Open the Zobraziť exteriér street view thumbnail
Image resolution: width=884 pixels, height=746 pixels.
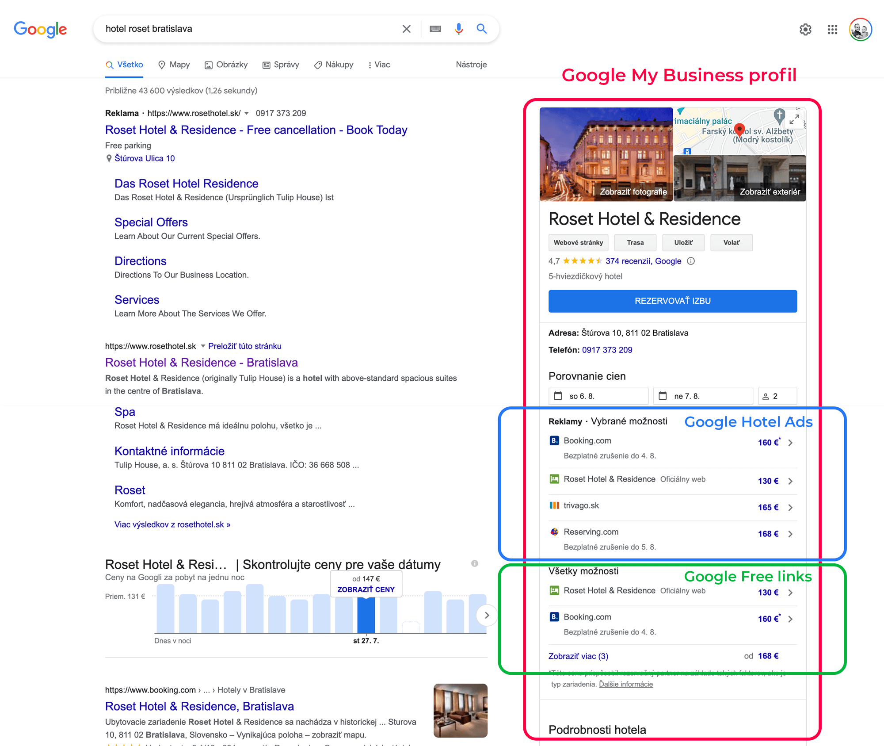click(x=740, y=178)
